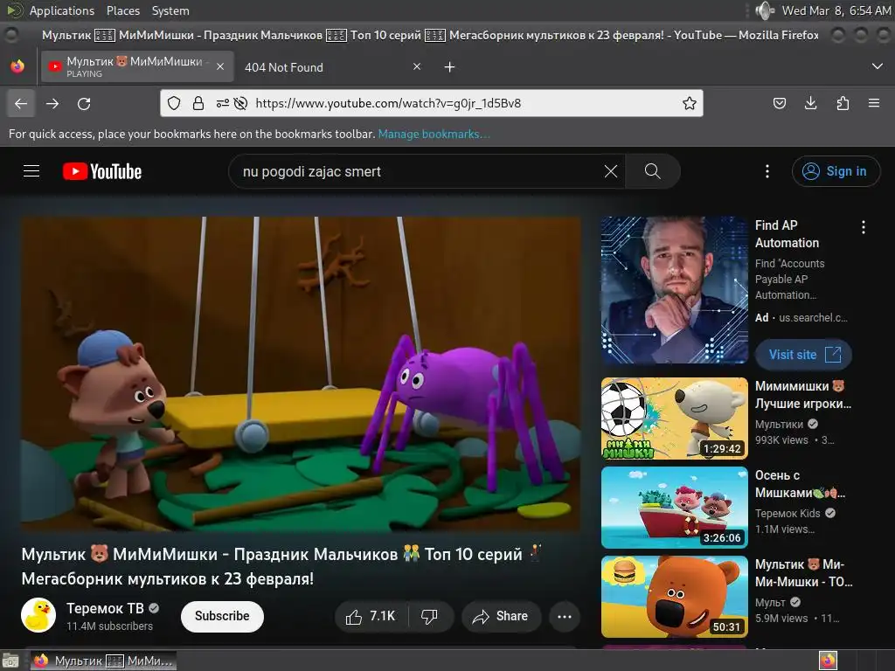The height and width of the screenshot is (671, 895).
Task: Click the autoplay blocked icon in address bar
Action: tap(241, 103)
